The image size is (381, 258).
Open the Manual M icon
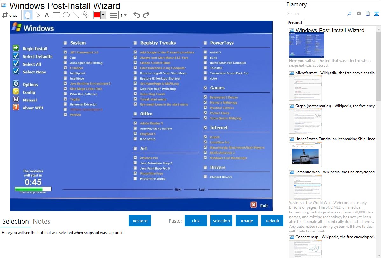(16, 100)
